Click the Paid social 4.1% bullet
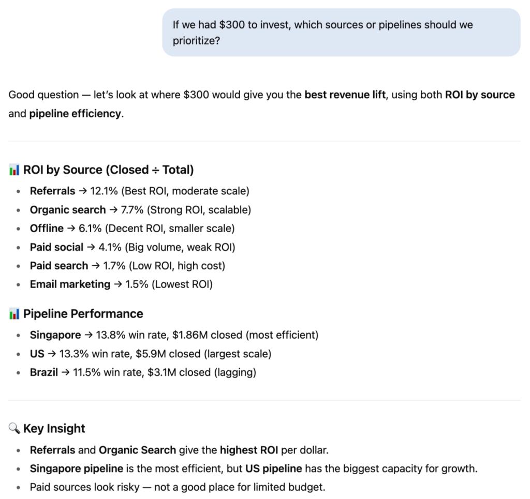The height and width of the screenshot is (499, 530). [132, 248]
